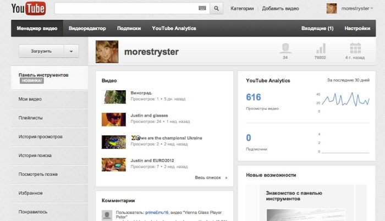Click the YouTube logo

29,9
